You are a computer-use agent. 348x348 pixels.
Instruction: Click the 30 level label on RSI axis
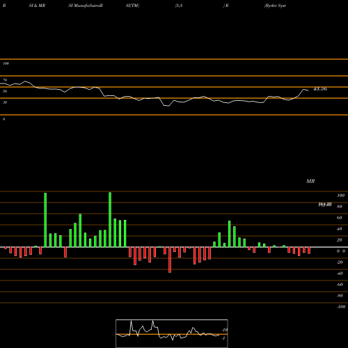tap(5, 102)
